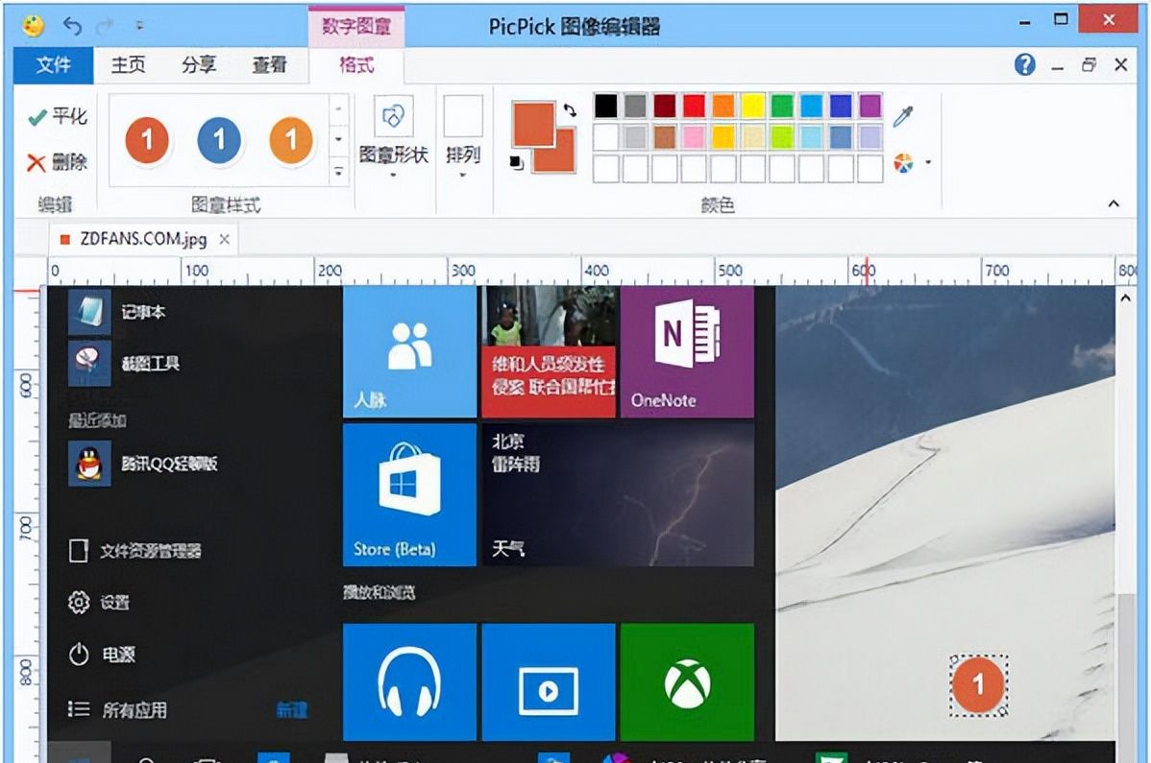The image size is (1151, 763).
Task: Pick the green palette swatch
Action: [x=782, y=106]
